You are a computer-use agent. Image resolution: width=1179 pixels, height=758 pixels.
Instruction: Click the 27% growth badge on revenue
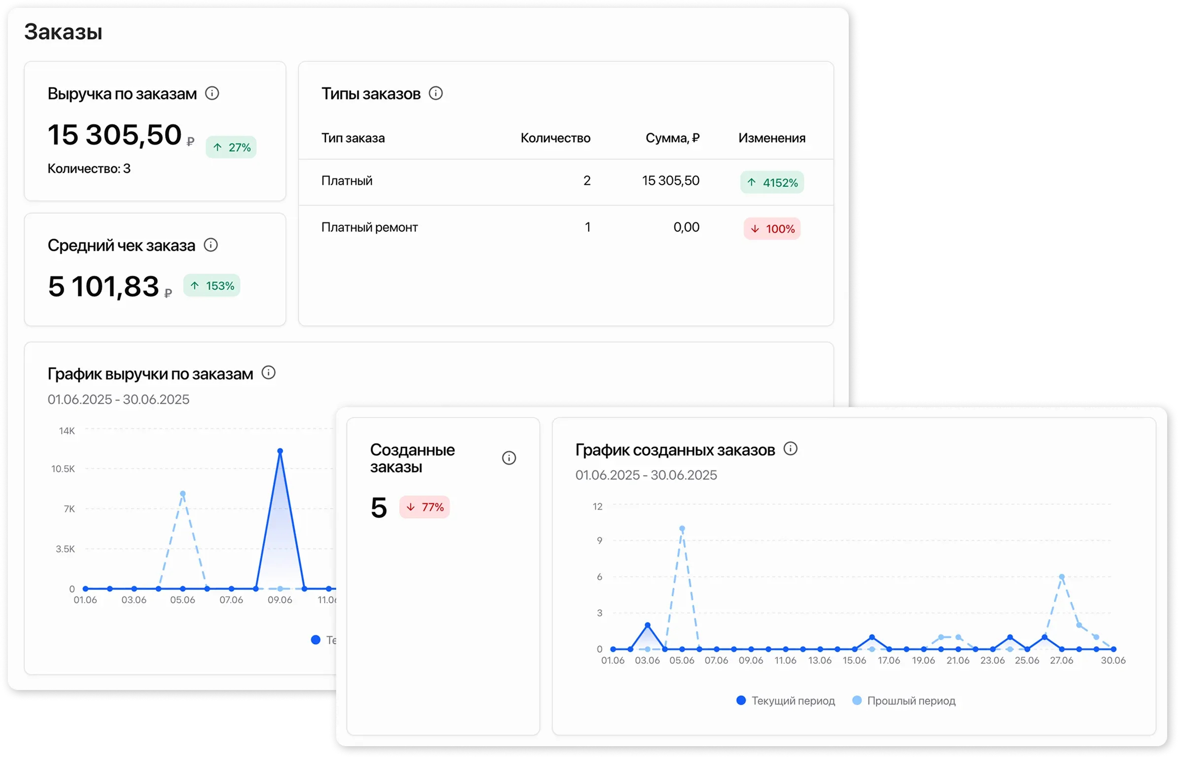(x=231, y=147)
